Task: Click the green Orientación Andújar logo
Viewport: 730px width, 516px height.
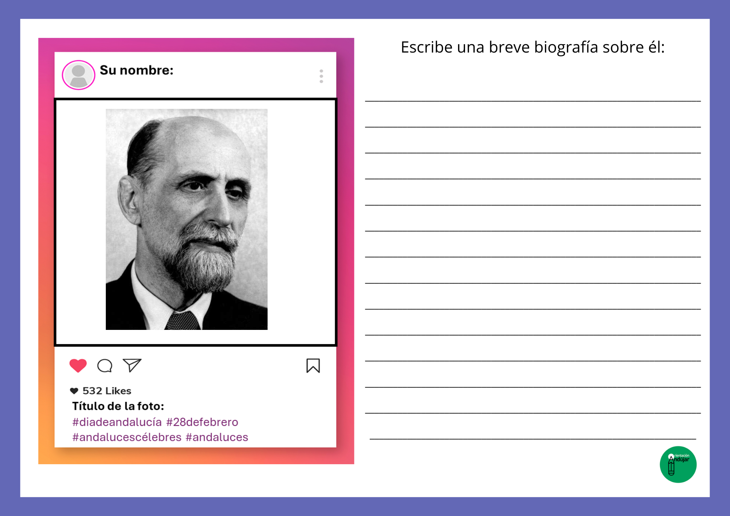Action: click(678, 465)
